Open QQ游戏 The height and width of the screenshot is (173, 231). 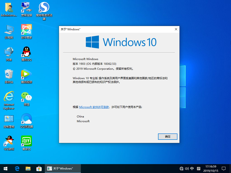9,142
